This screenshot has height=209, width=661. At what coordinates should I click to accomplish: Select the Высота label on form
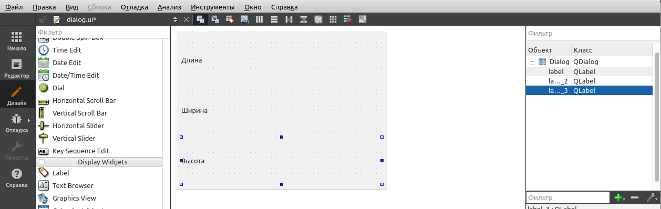point(193,161)
